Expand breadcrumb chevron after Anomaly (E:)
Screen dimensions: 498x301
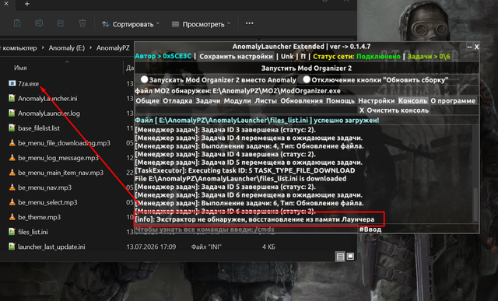91,48
